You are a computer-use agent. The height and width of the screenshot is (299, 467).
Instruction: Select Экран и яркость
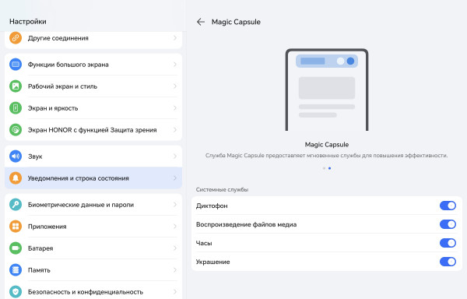point(93,108)
